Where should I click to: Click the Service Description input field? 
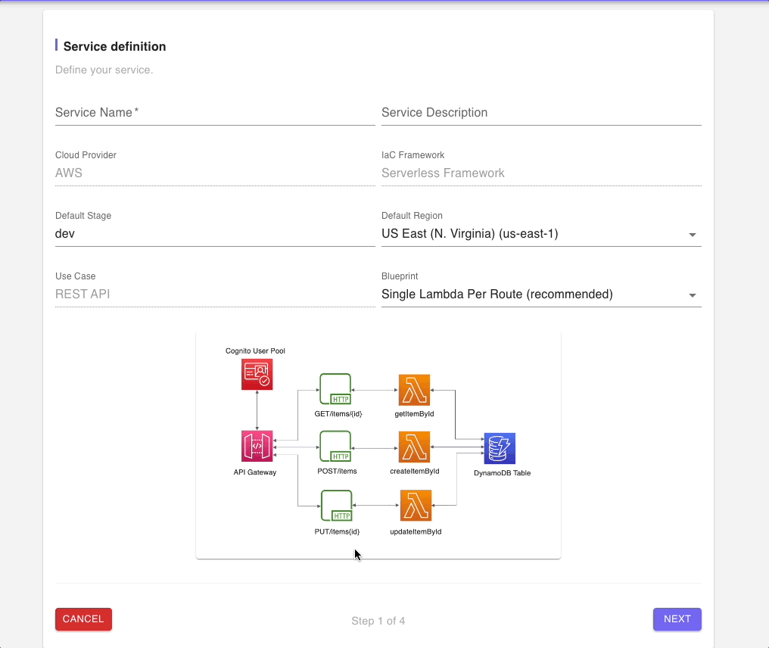click(x=541, y=113)
